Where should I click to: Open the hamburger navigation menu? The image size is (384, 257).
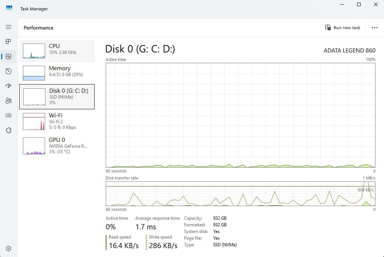point(9,27)
